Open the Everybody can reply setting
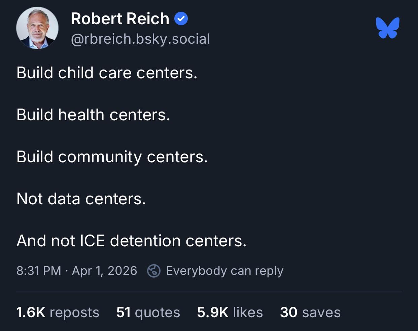The width and height of the screenshot is (418, 331). point(224,271)
